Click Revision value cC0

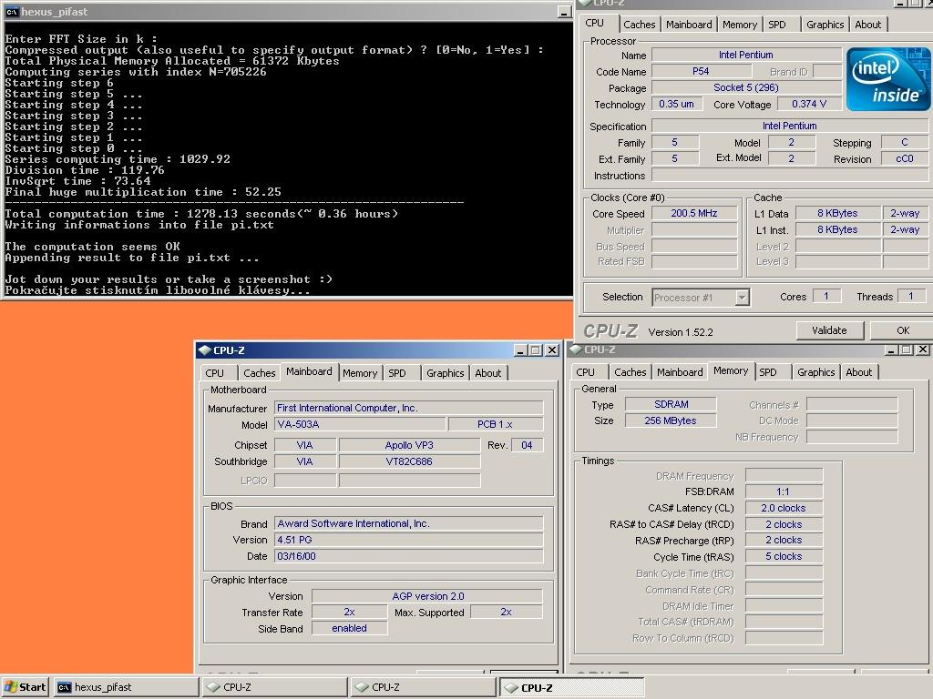(x=905, y=158)
